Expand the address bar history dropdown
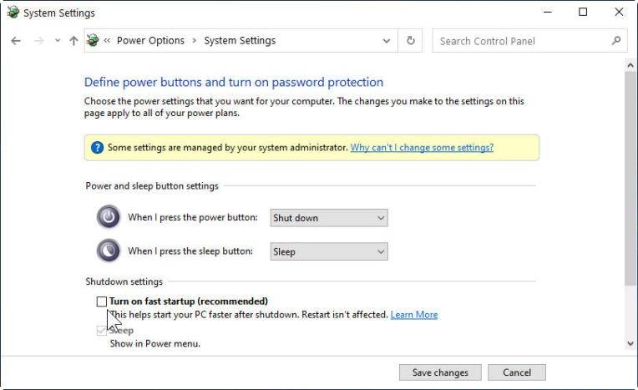The width and height of the screenshot is (638, 390). coord(387,41)
